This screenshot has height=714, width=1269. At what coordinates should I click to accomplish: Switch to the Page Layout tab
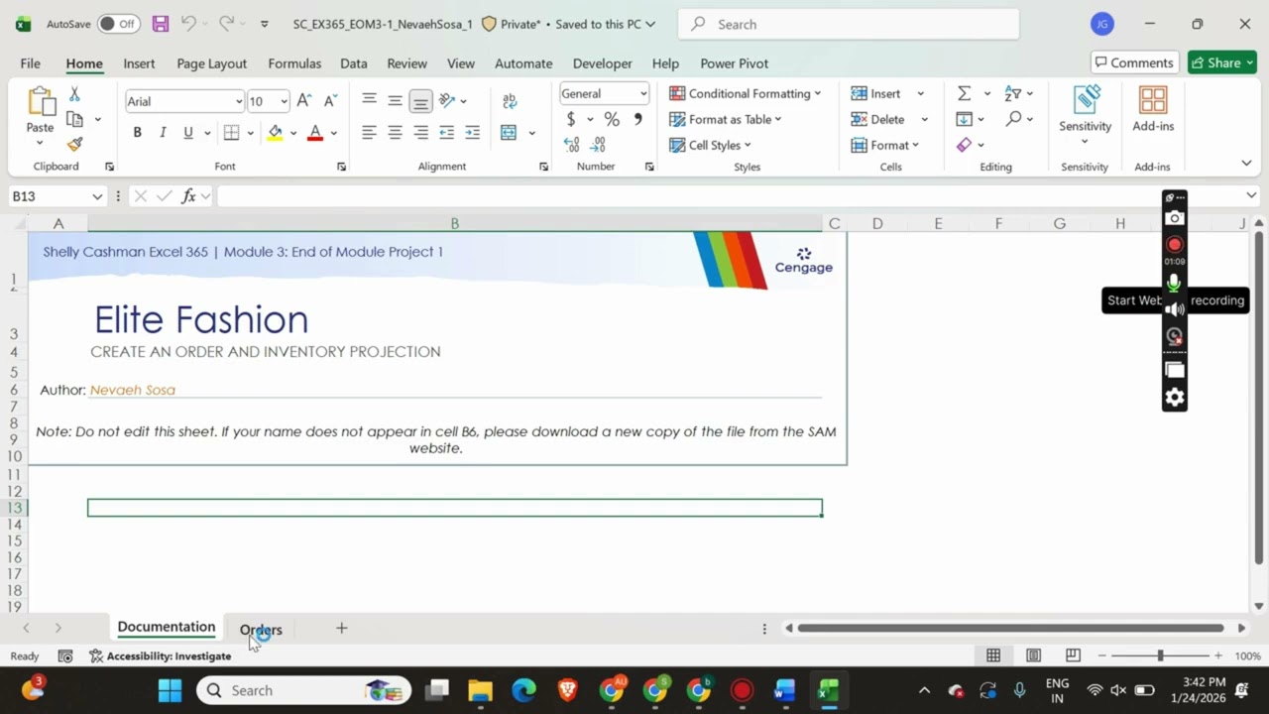(x=211, y=62)
